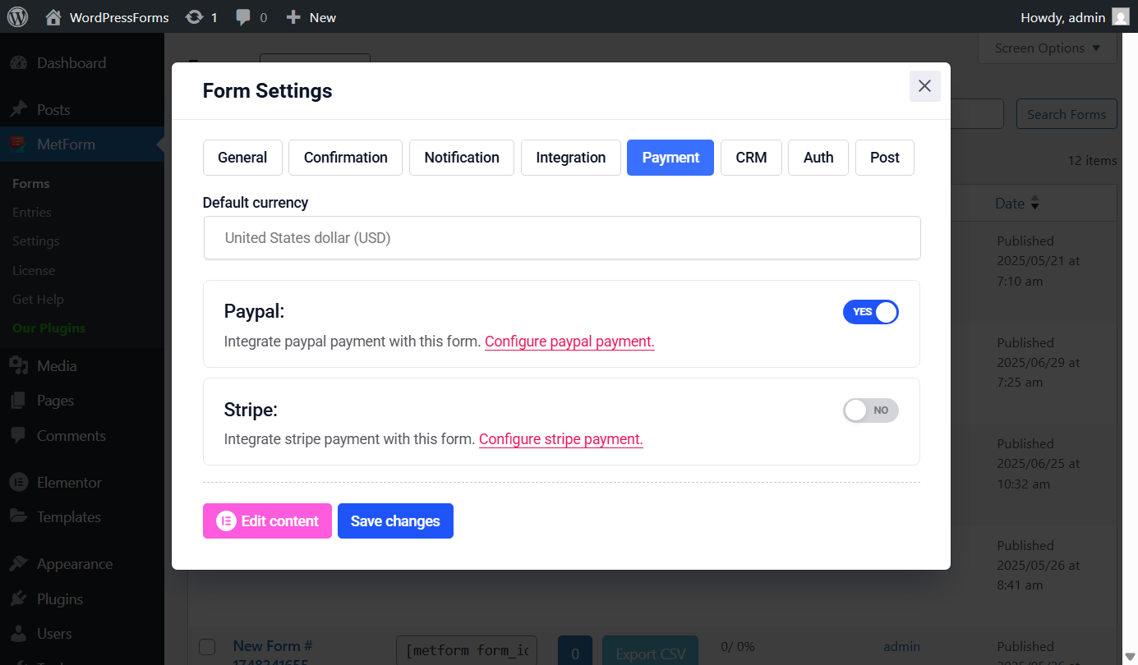Open Entries under MetForm menu

[x=32, y=213]
